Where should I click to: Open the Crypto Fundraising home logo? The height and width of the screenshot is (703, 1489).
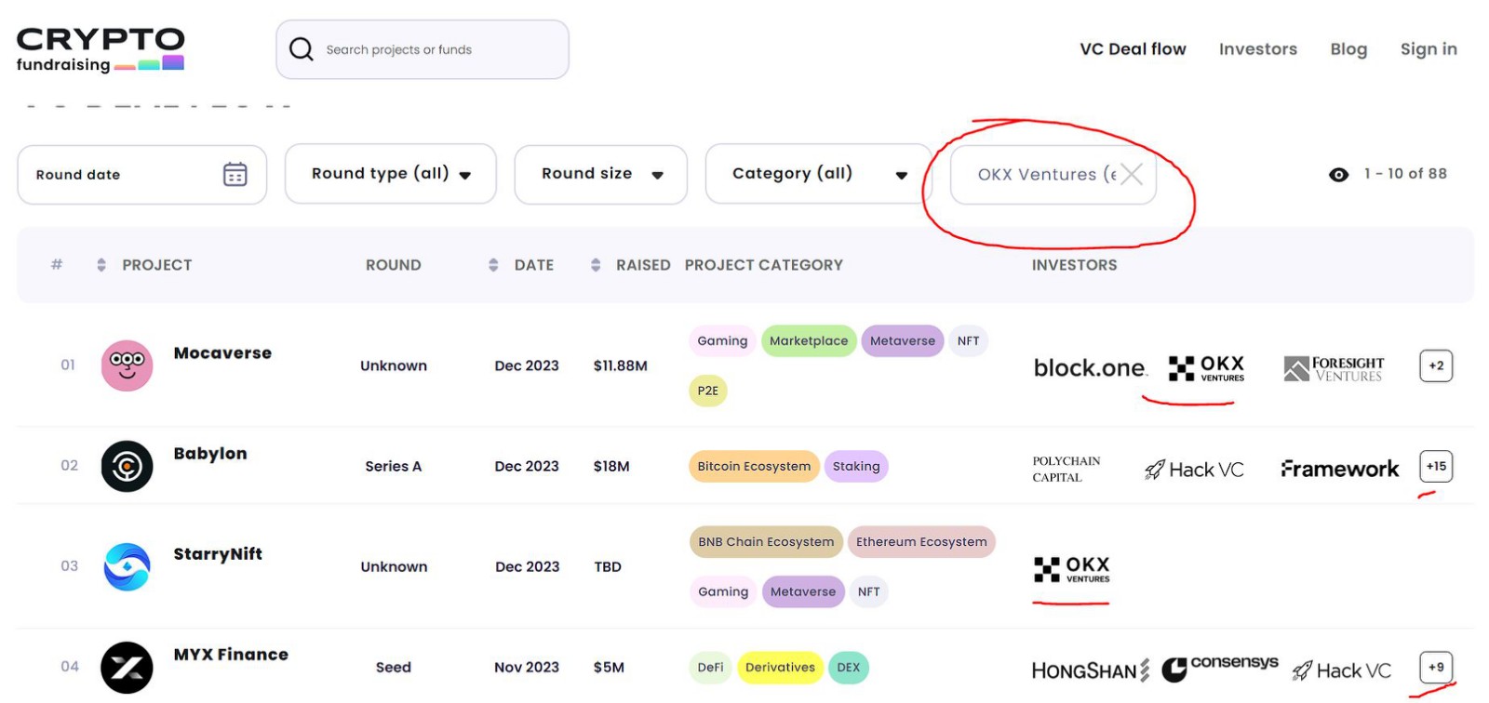(101, 49)
